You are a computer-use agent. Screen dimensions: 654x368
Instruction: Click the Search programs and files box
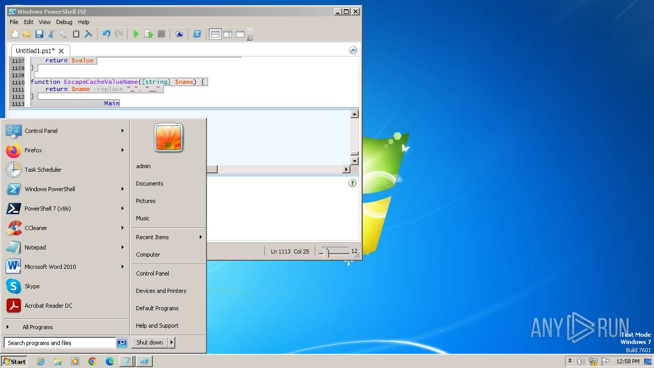60,343
